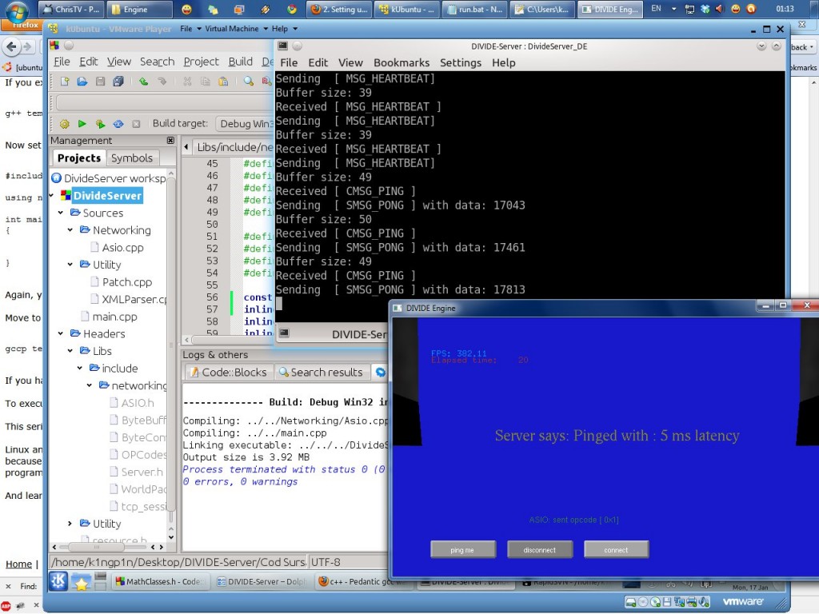Collapse the Headers folder
The image size is (819, 614).
[61, 333]
